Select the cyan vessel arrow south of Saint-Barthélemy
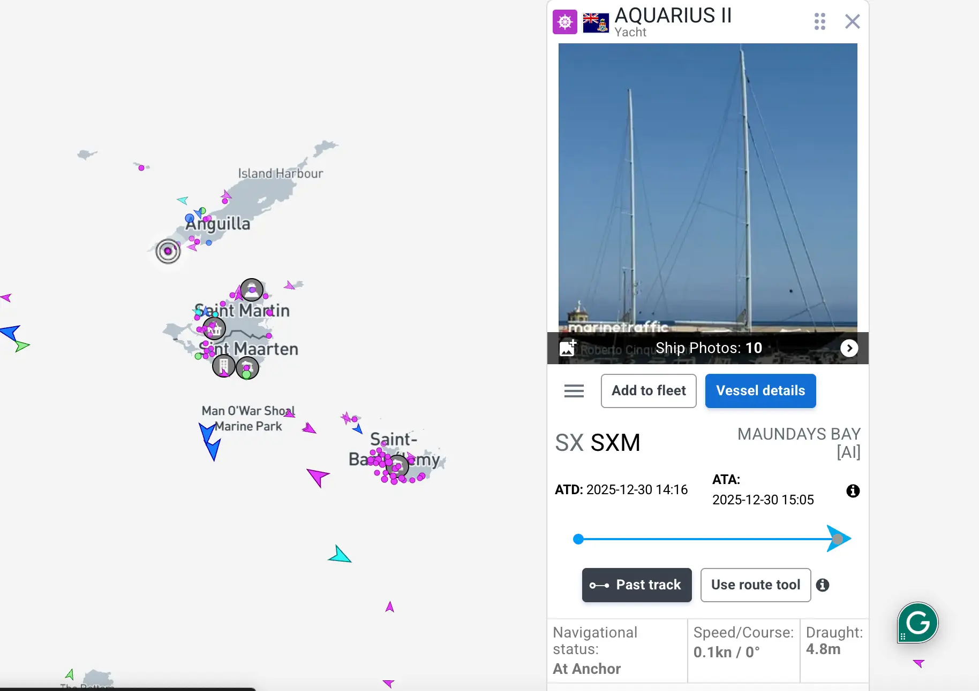 pyautogui.click(x=339, y=555)
